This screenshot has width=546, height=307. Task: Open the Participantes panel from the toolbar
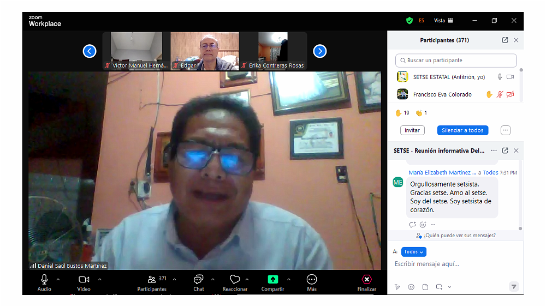152,280
